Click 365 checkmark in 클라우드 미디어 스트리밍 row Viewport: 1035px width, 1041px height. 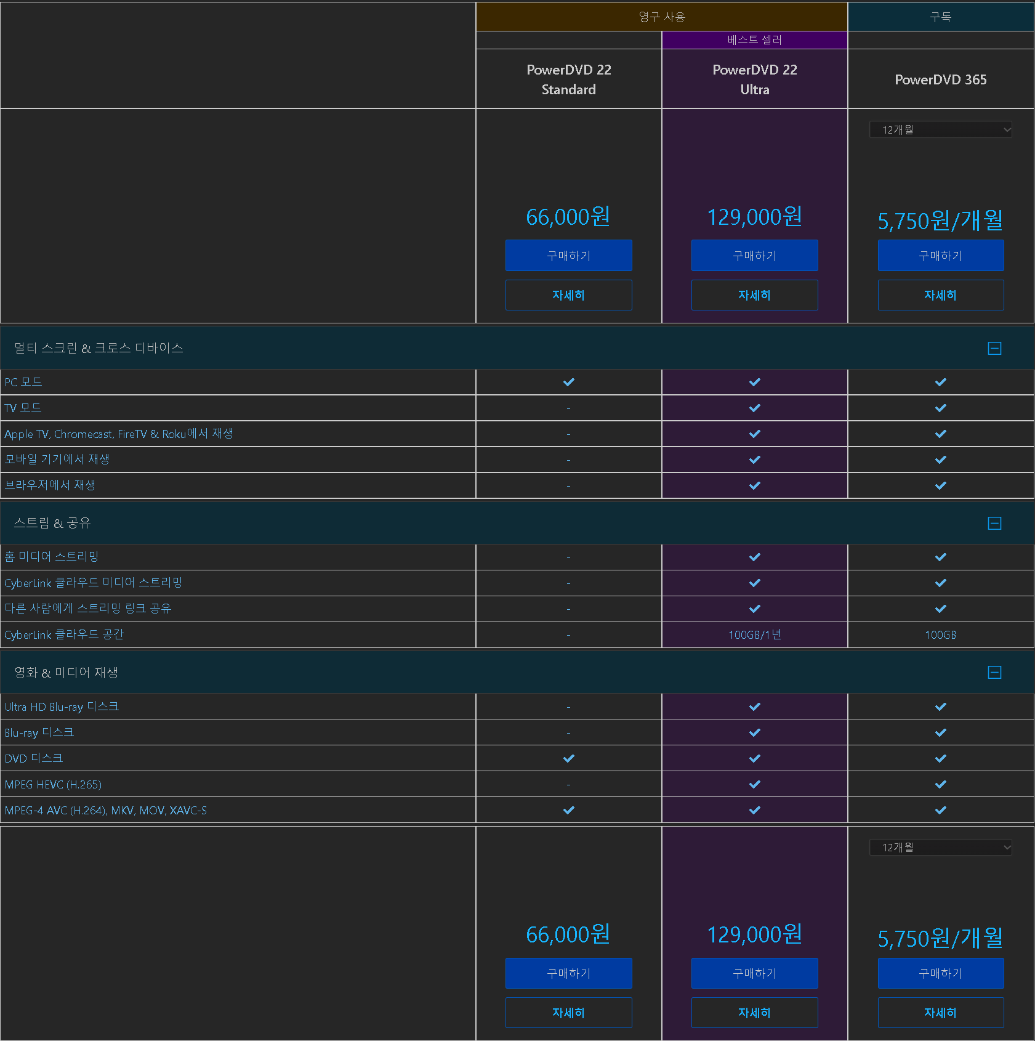click(x=940, y=583)
